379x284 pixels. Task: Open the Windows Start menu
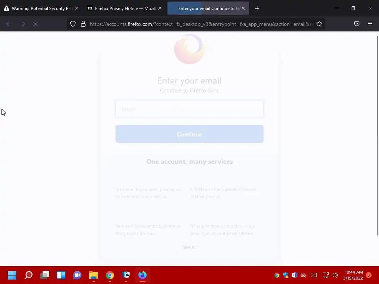click(x=12, y=275)
